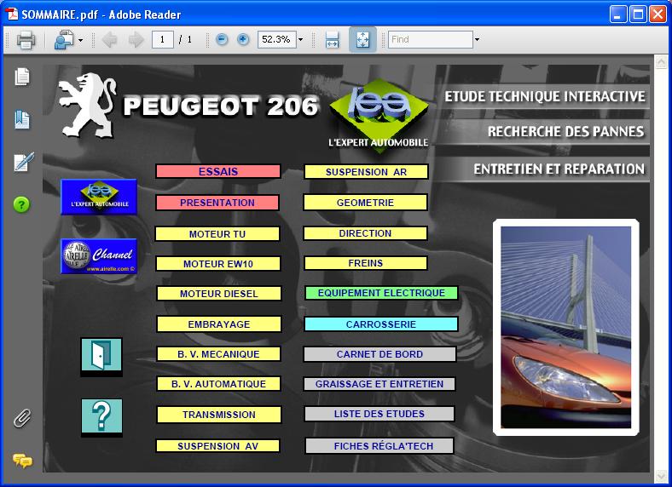Open the collaborate/share icon in toolbar
The image size is (672, 487).
(x=64, y=40)
